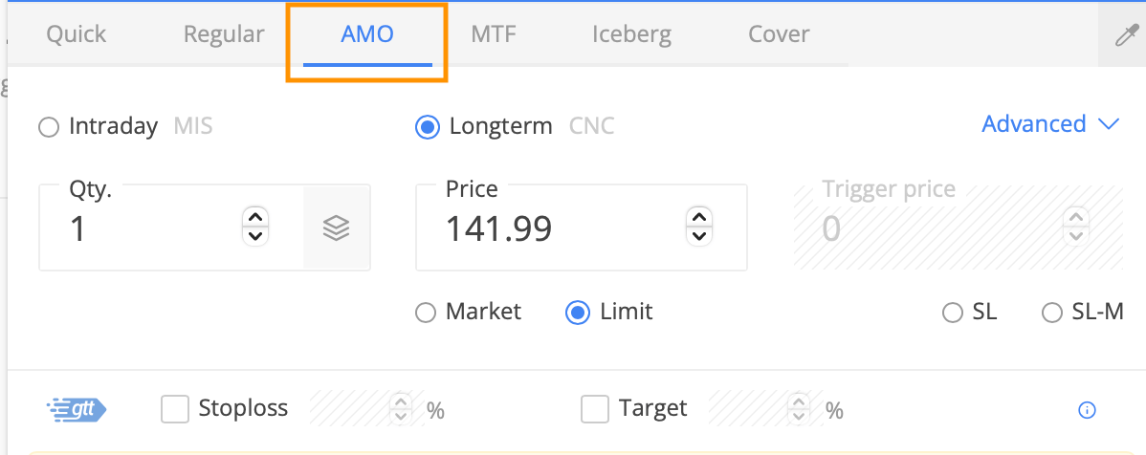Decrease quantity with the down stepper arrow
Image resolution: width=1146 pixels, height=455 pixels.
255,236
